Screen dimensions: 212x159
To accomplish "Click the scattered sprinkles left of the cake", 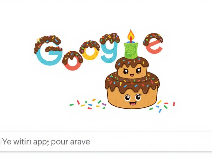I will coord(88,104).
